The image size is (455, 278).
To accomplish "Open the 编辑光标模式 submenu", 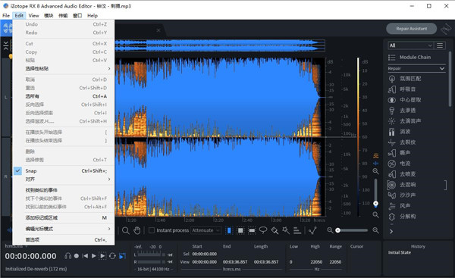I will pyautogui.click(x=64, y=229).
